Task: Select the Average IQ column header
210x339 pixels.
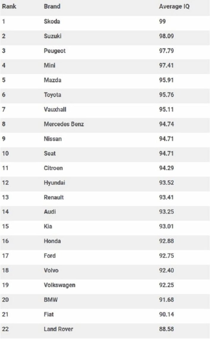Action: coord(174,7)
